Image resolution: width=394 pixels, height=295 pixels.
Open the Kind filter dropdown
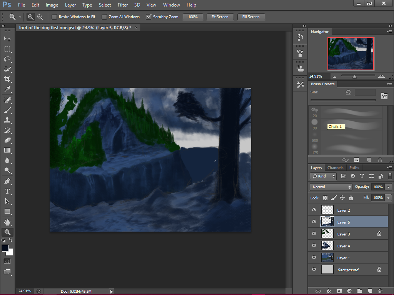pyautogui.click(x=323, y=176)
